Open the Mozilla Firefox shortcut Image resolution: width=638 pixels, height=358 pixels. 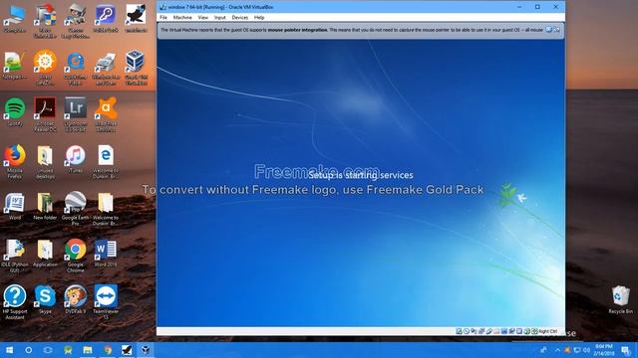15,161
